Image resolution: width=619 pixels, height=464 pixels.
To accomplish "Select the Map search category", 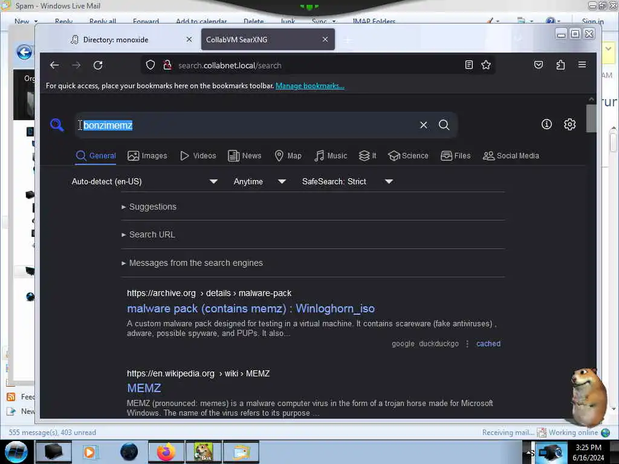I will pyautogui.click(x=288, y=156).
